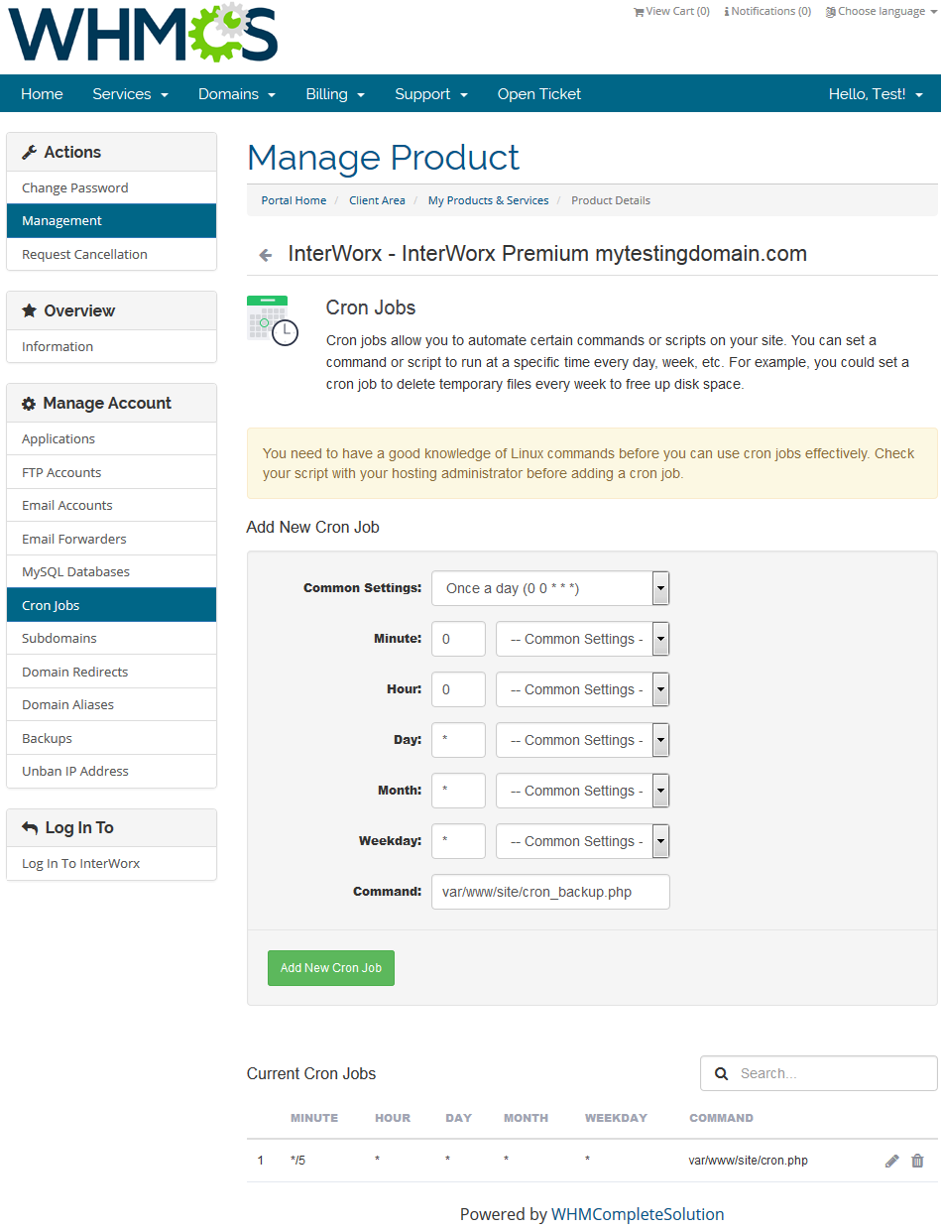Open FTP Accounts

point(111,472)
